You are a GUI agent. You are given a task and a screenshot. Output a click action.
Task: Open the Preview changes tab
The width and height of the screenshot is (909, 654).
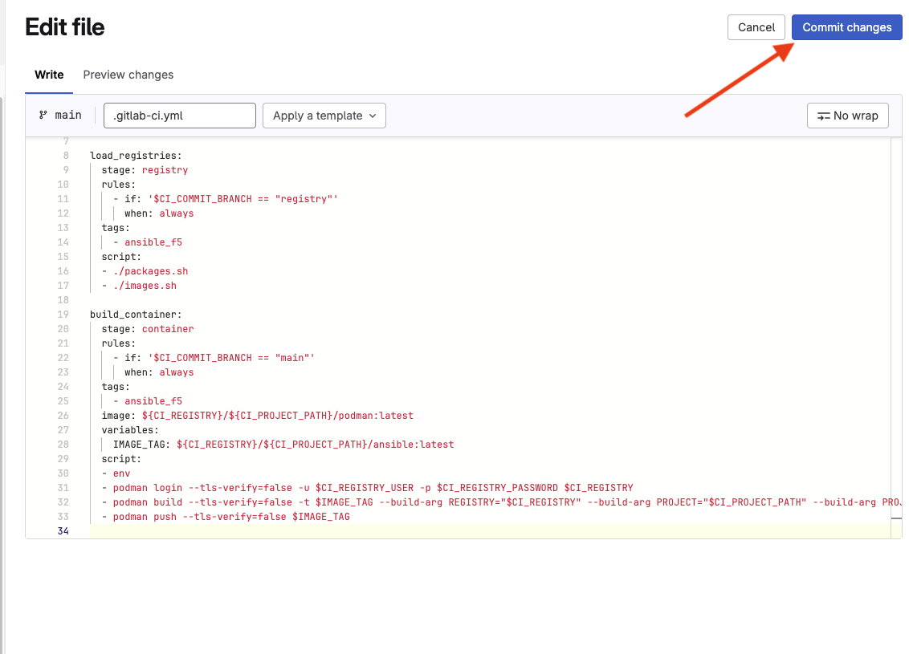point(128,75)
